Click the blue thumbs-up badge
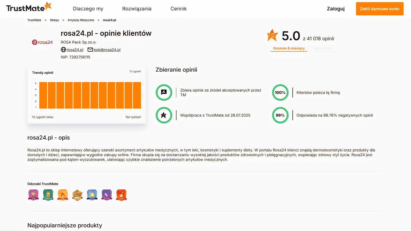 pyautogui.click(x=92, y=195)
